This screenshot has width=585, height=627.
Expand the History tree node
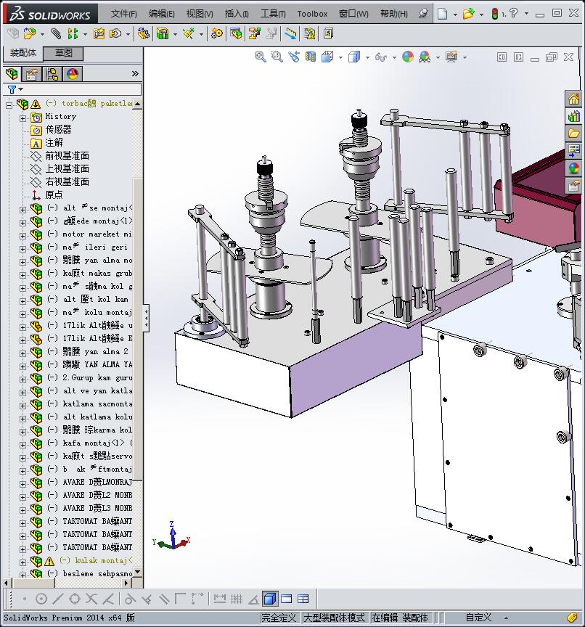point(22,117)
